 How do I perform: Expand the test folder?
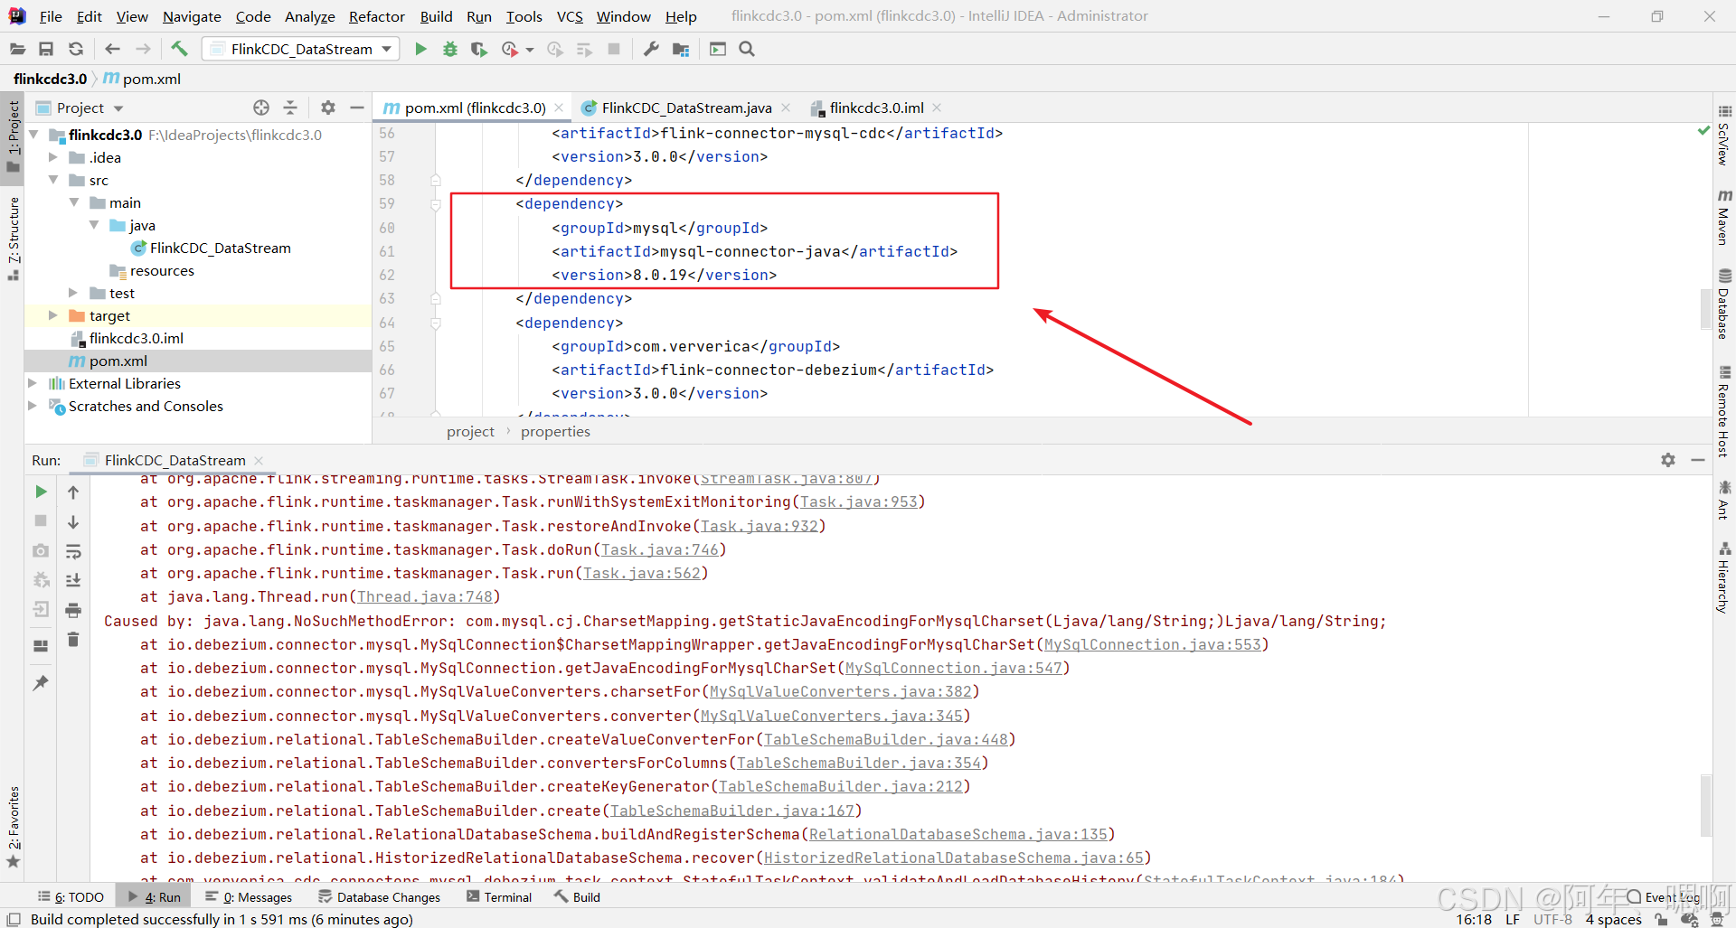tap(74, 293)
